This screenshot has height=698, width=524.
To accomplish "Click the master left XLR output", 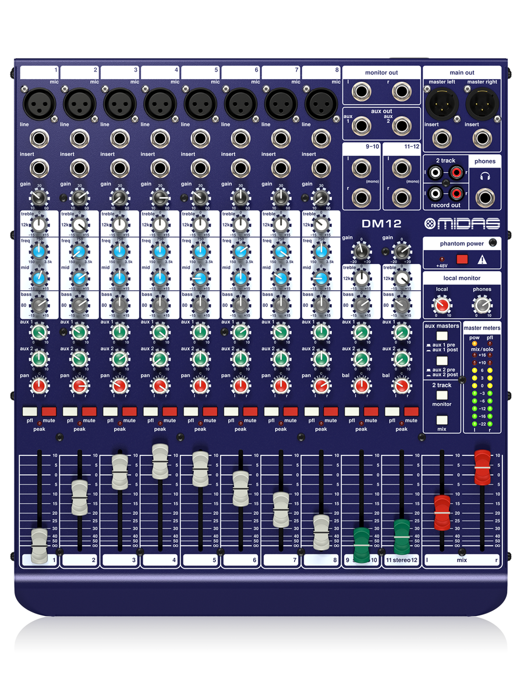I will coord(441,104).
